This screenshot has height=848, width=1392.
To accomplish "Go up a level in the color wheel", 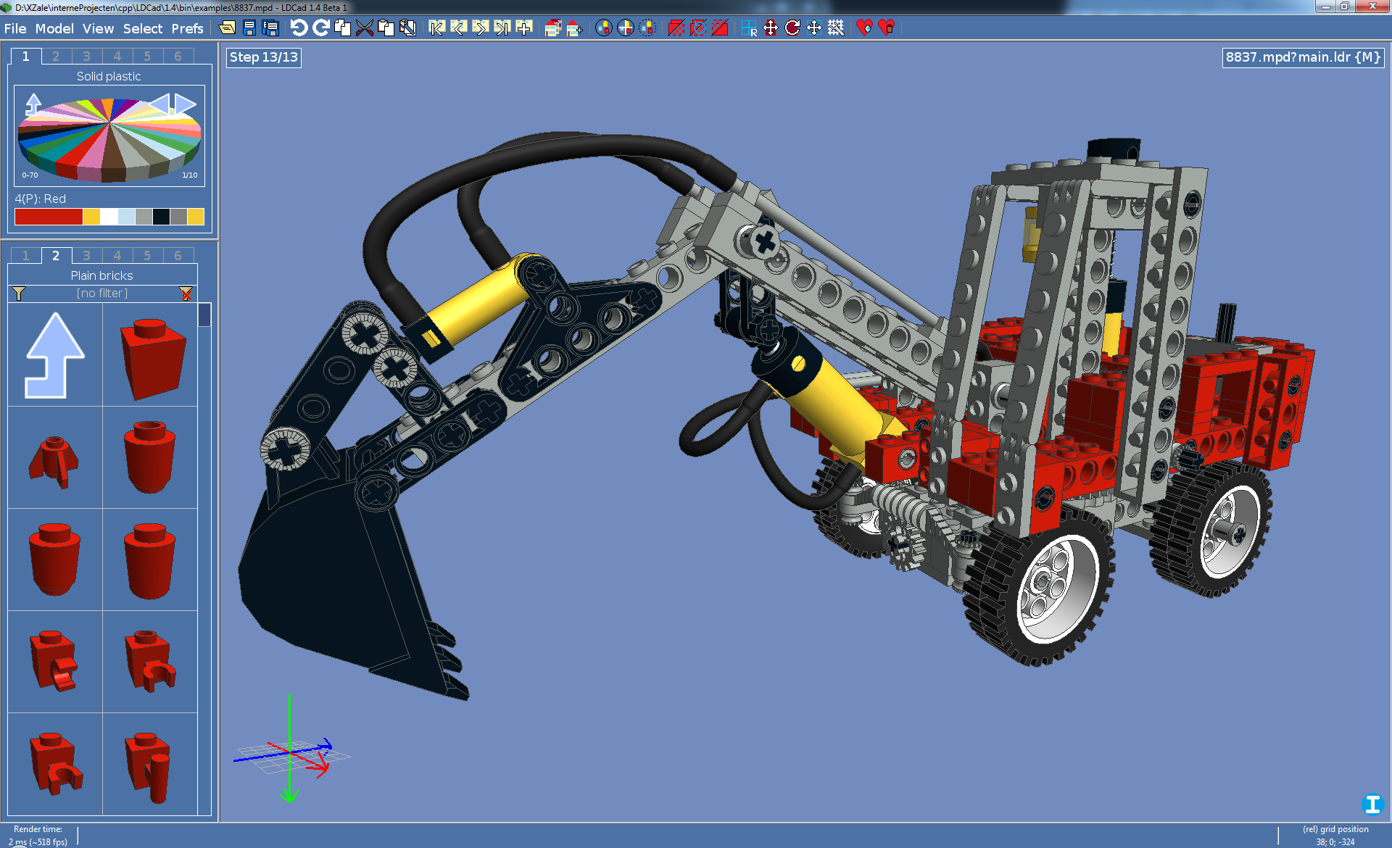I will pyautogui.click(x=33, y=104).
